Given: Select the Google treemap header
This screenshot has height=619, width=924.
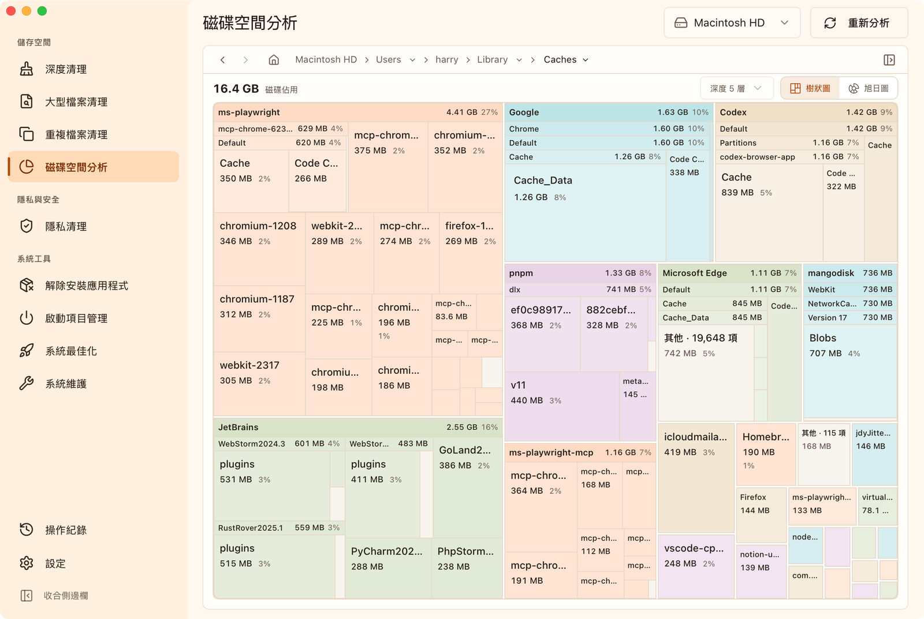Looking at the screenshot, I should tap(609, 112).
